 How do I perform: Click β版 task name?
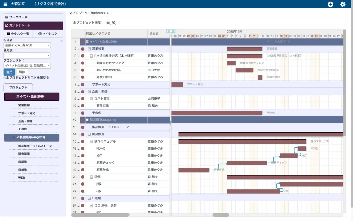click(x=99, y=184)
